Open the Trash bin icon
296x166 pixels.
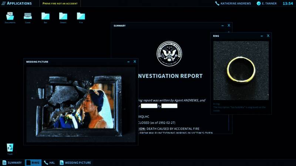pyautogui.click(x=10, y=148)
